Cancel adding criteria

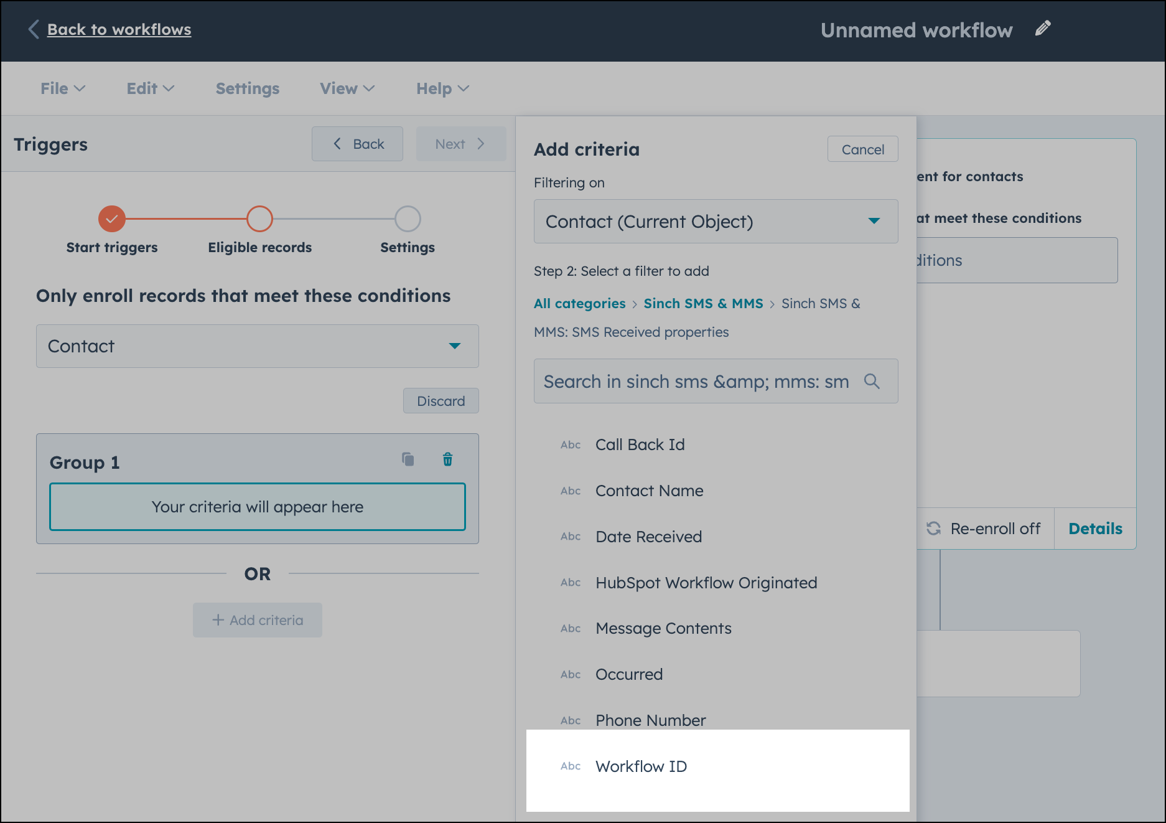[x=862, y=149]
